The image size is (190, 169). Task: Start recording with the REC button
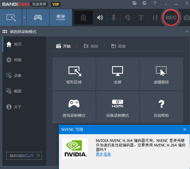point(171,17)
